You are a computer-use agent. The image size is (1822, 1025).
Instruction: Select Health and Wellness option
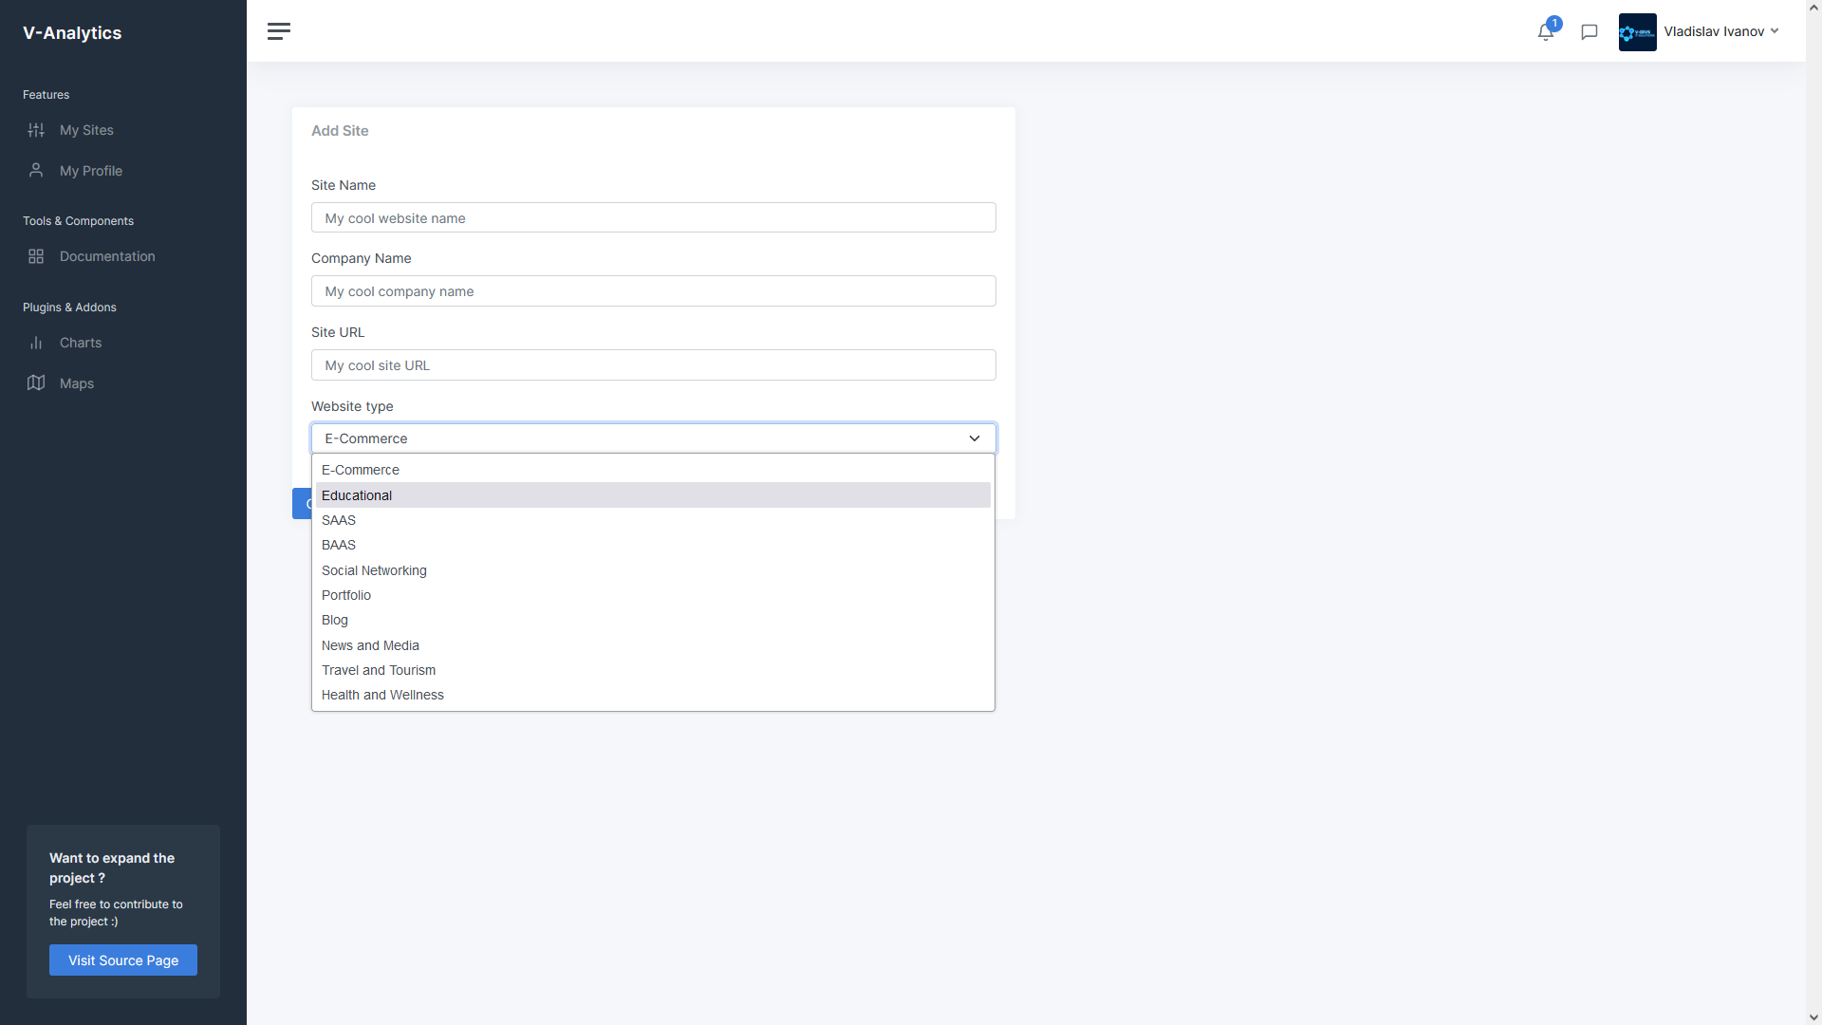point(382,695)
